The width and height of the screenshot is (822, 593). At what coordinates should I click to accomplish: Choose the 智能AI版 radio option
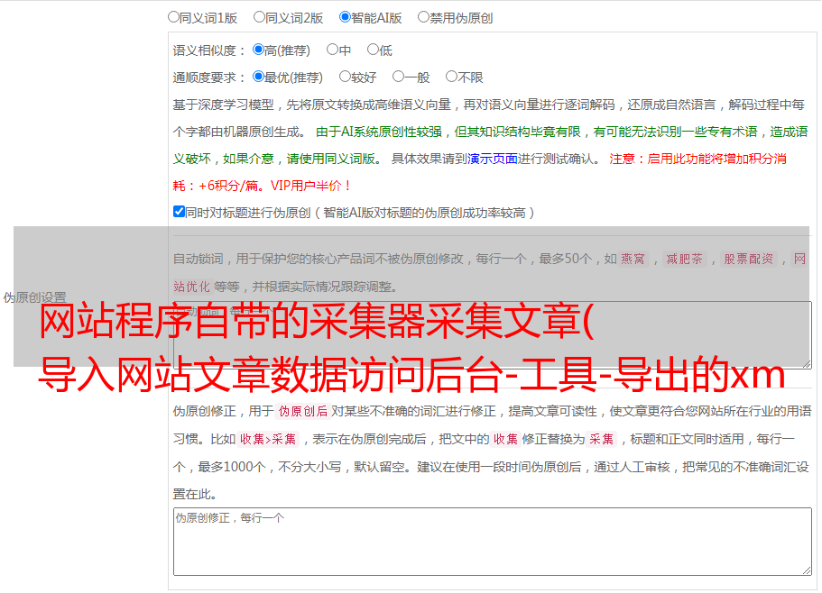345,17
